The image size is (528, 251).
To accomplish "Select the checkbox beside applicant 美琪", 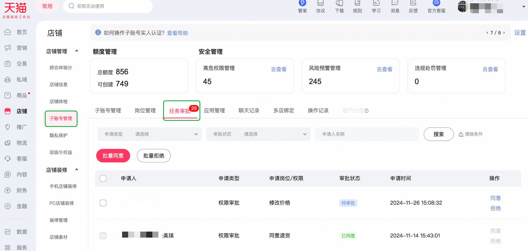I will pos(103,236).
